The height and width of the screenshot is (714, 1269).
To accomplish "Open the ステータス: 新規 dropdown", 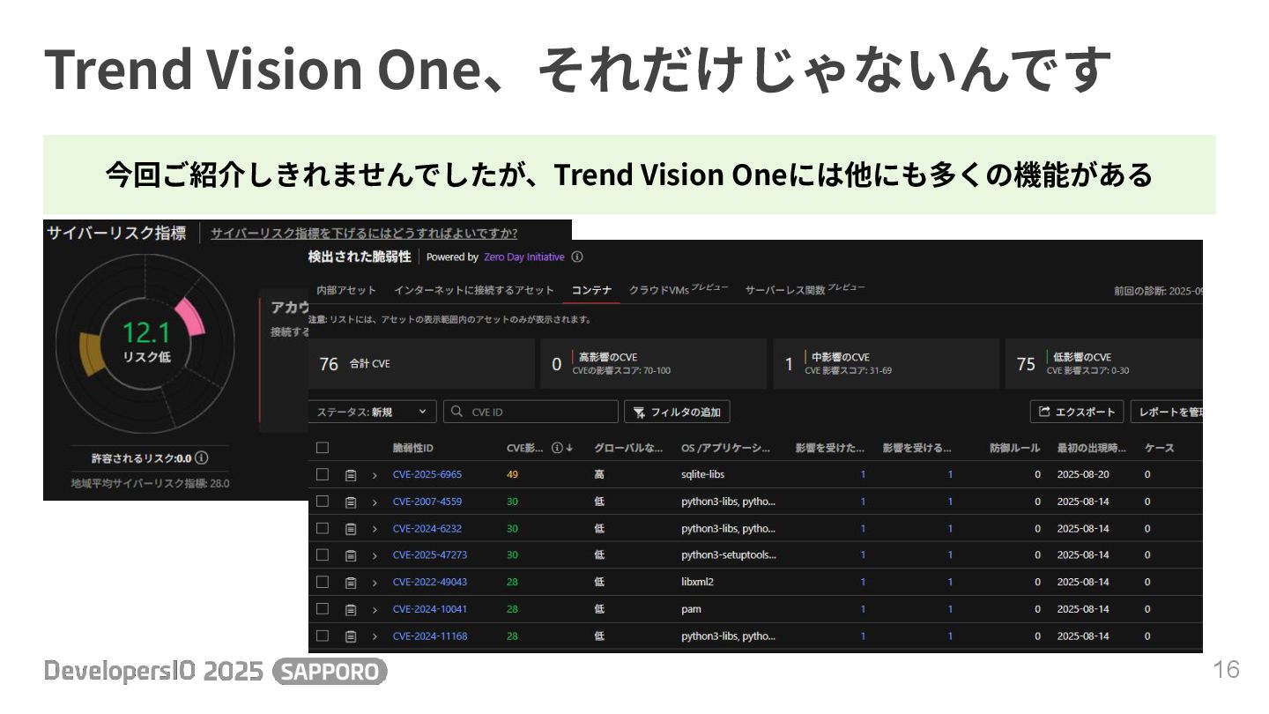I will (373, 412).
